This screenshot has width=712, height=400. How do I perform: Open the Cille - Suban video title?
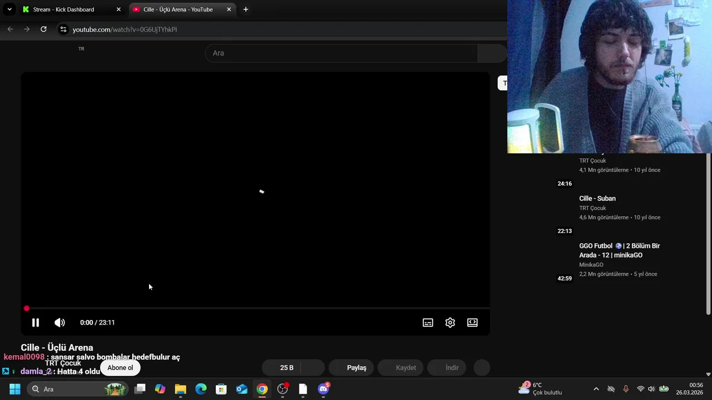pos(597,198)
